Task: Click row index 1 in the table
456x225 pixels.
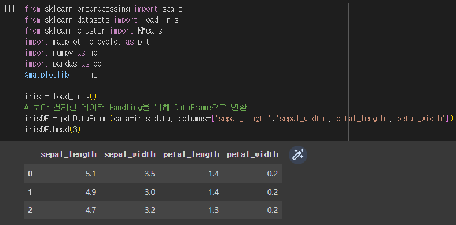Action: [30, 192]
